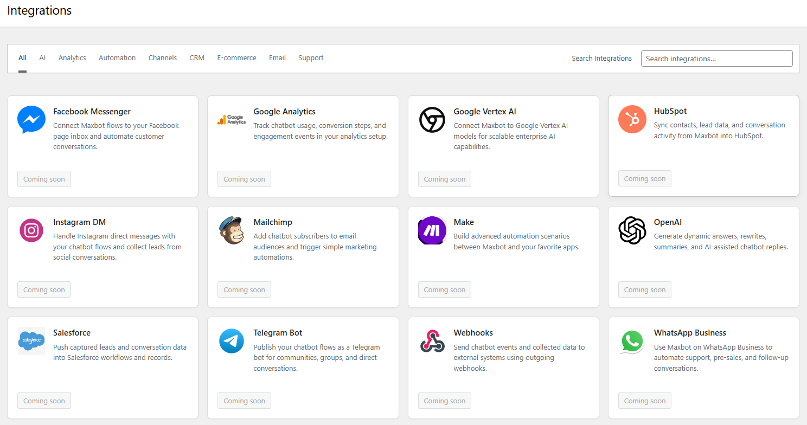Click Coming soon button on Telegram Bot card

tap(244, 401)
